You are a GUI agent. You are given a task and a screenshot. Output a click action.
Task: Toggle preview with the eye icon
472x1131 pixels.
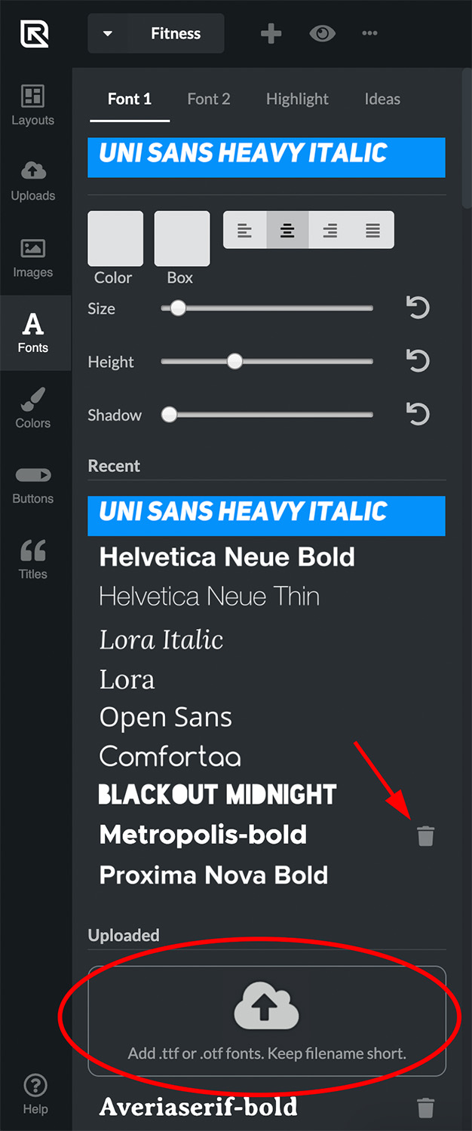(x=323, y=34)
